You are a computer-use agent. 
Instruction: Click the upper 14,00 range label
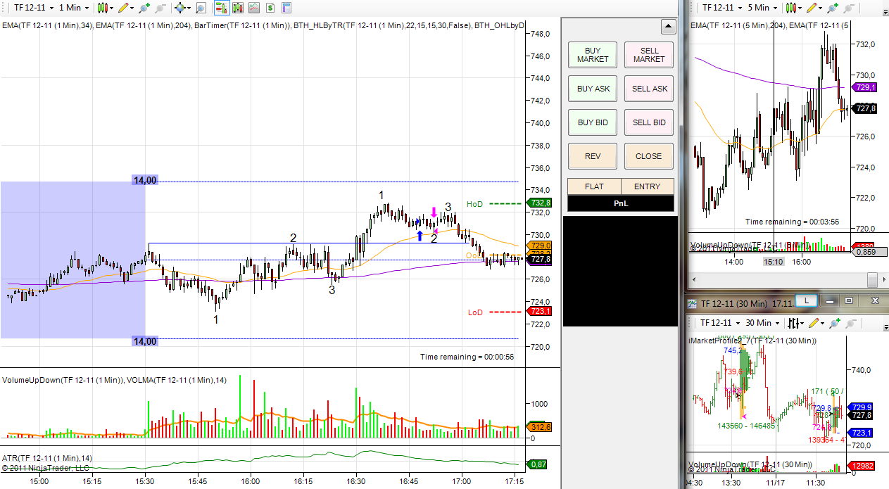[x=145, y=181]
